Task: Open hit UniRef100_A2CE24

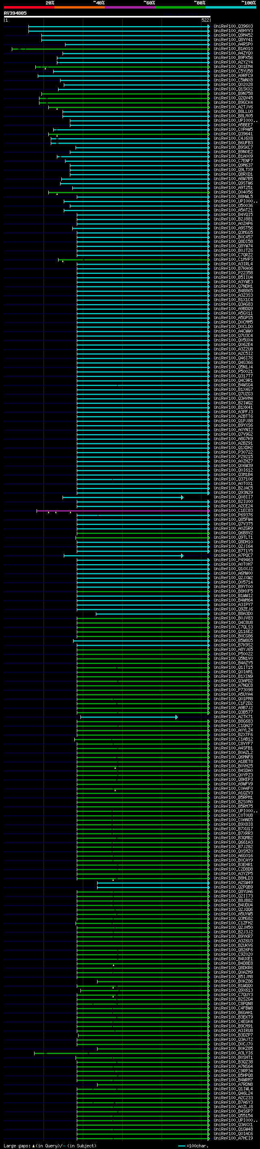Action: click(233, 506)
